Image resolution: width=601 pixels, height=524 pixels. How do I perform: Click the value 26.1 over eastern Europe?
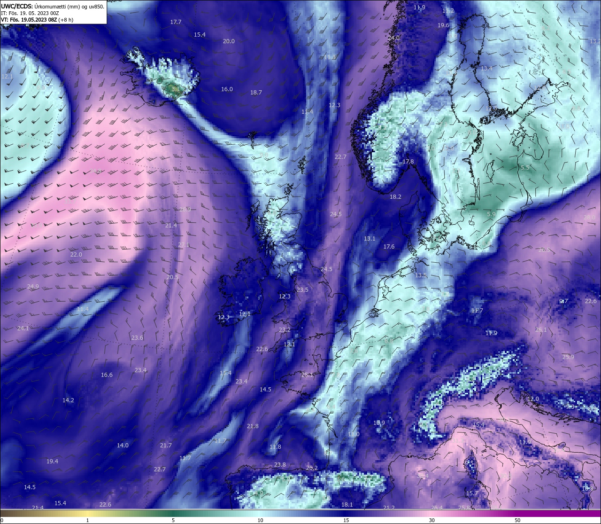pos(541,330)
